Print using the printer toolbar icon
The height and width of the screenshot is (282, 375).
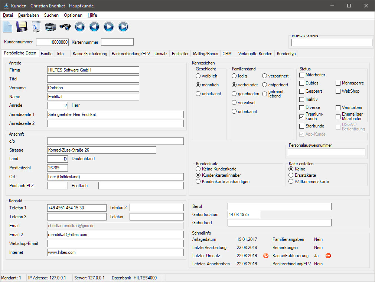[x=50, y=27]
